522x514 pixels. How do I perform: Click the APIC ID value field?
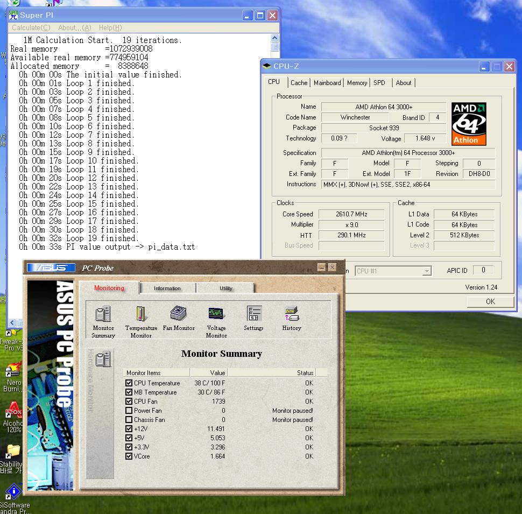pos(483,270)
